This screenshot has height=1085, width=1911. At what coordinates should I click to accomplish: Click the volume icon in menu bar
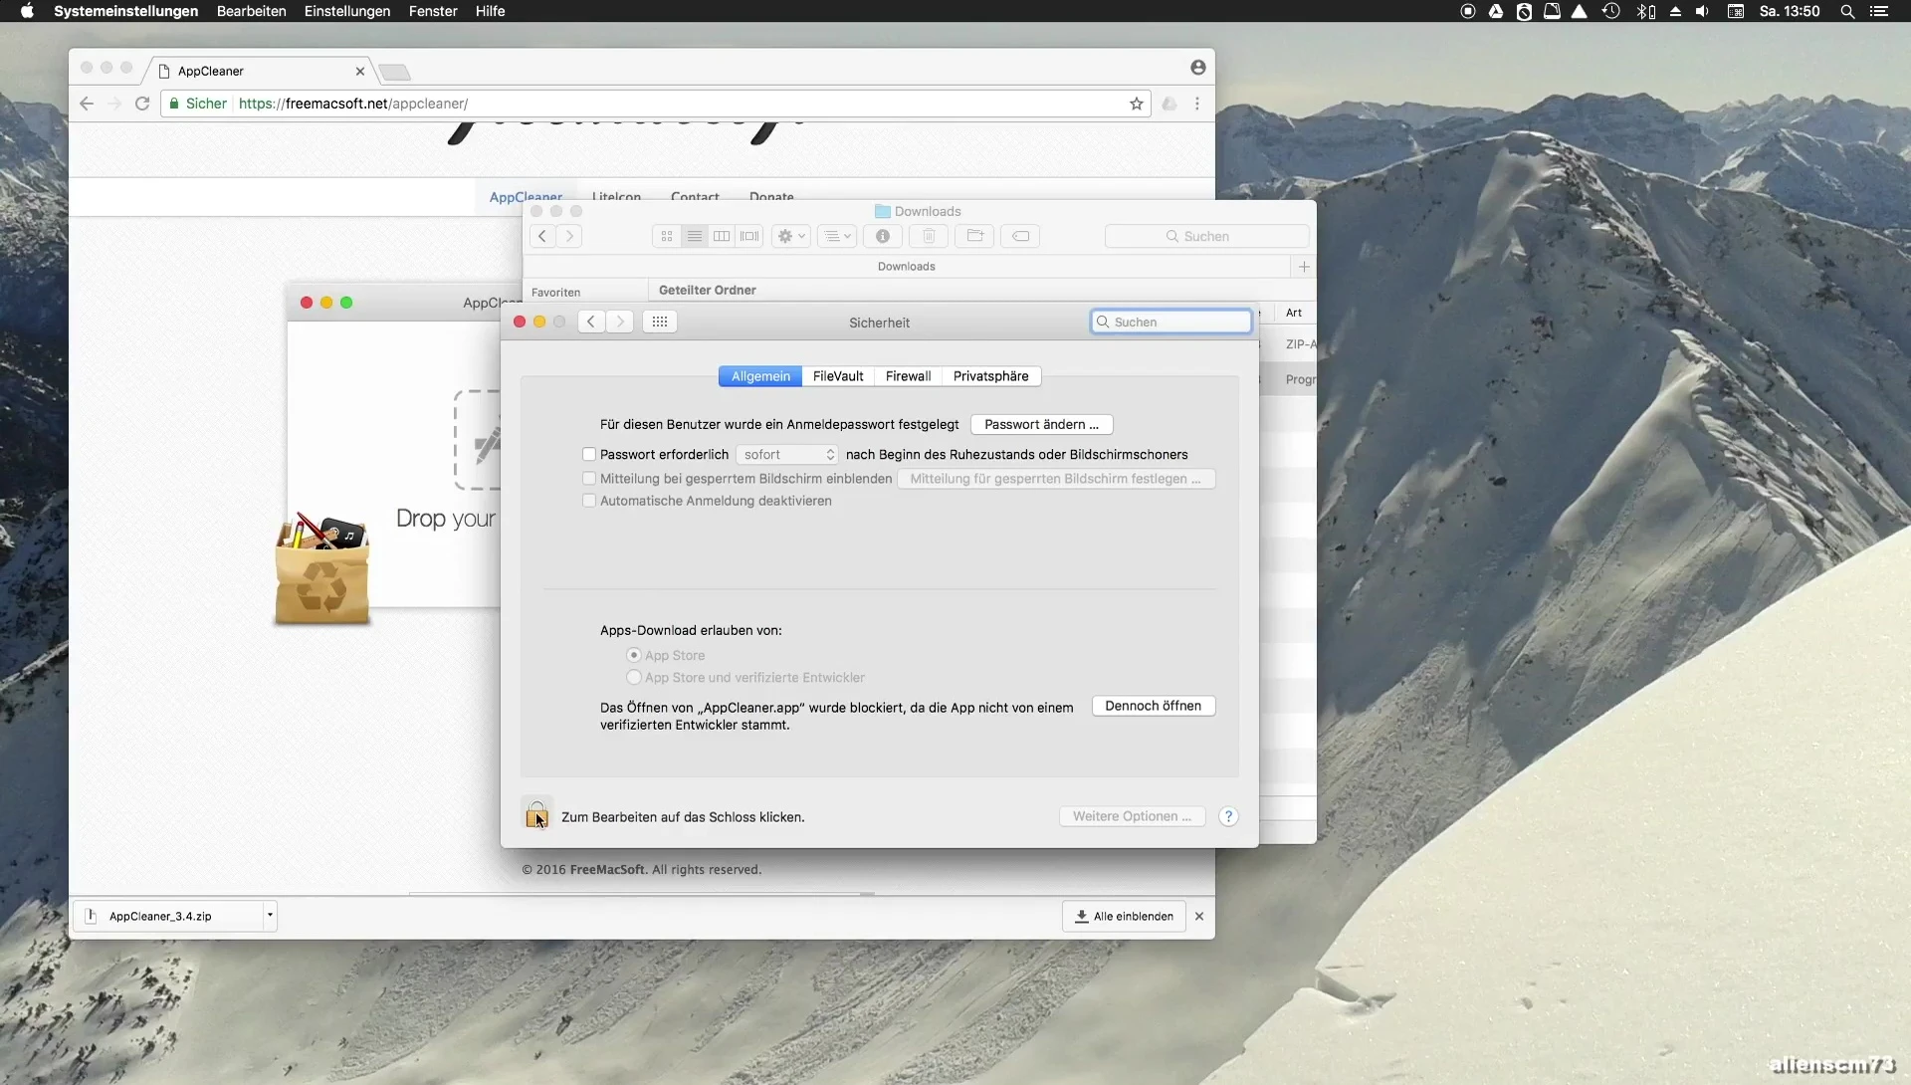1703,11
